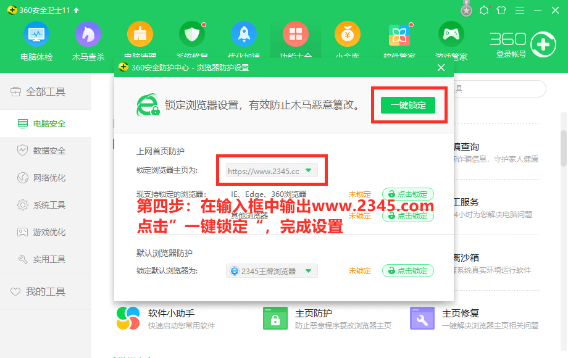568x358 pixels.
Task: Select 实用工具 in the sidebar
Action: point(46,259)
